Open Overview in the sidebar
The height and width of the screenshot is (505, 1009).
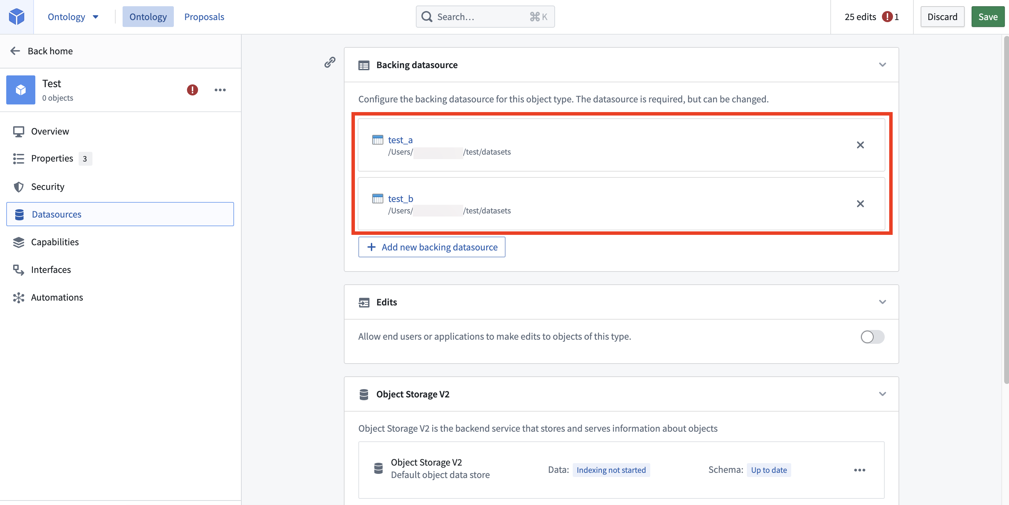(x=120, y=131)
